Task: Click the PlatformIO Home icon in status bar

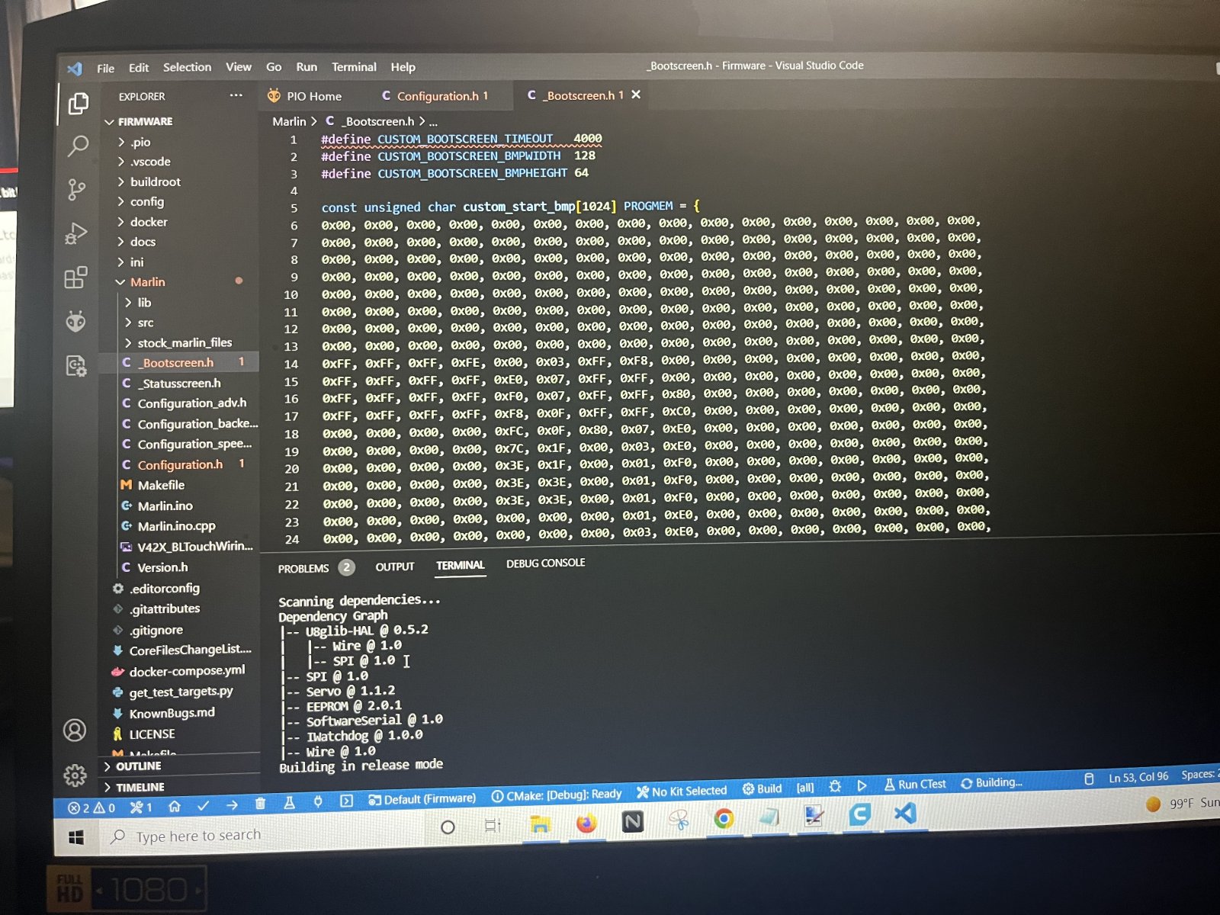Action: (175, 806)
